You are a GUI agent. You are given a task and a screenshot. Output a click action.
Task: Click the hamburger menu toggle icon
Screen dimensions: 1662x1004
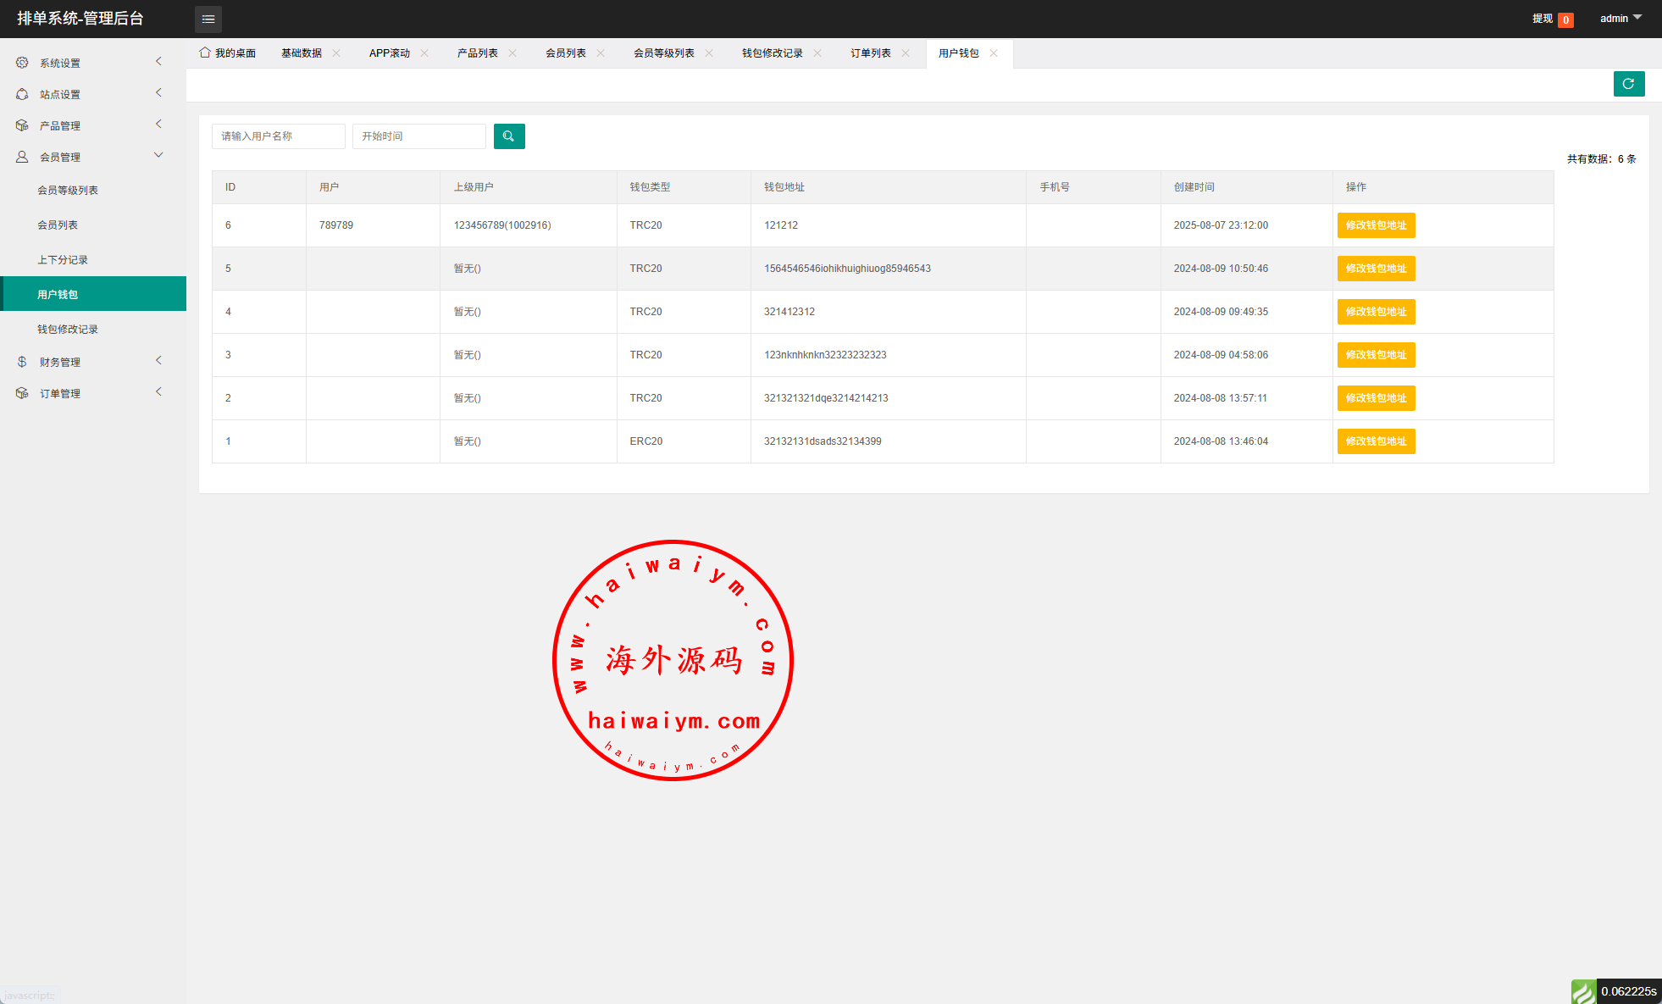click(x=208, y=19)
